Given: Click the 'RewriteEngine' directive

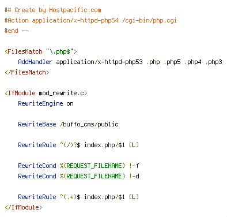Looking at the screenshot, I should [40, 103].
